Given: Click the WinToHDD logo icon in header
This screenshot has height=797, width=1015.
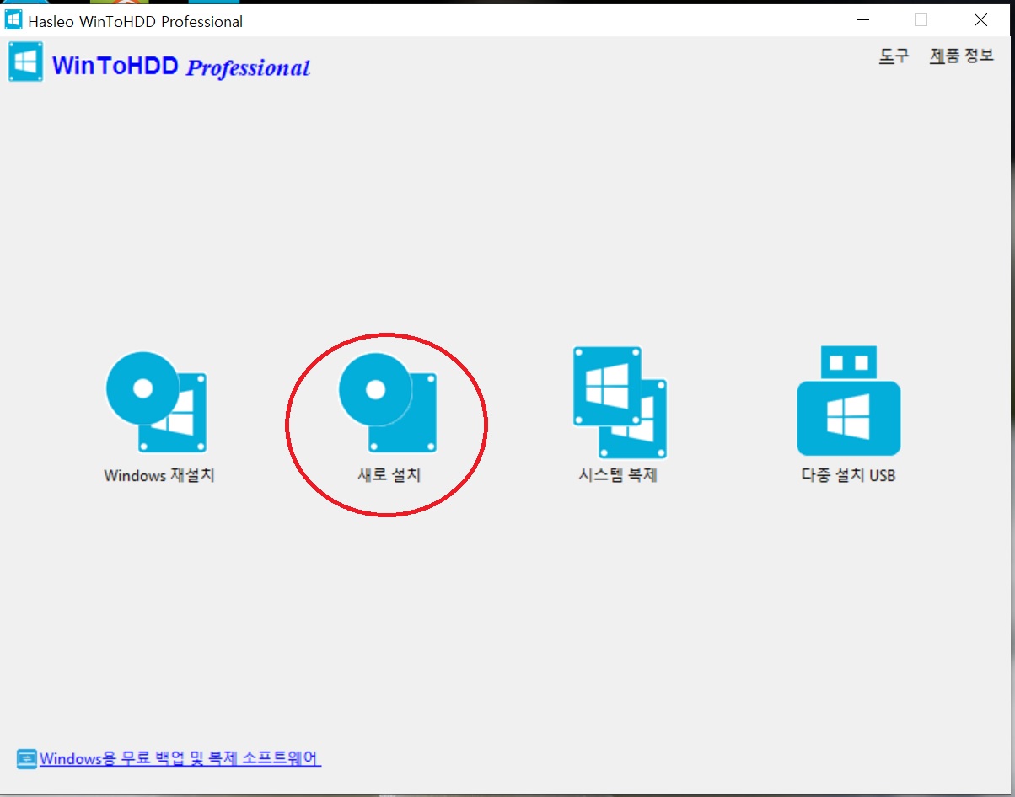Looking at the screenshot, I should 26,62.
